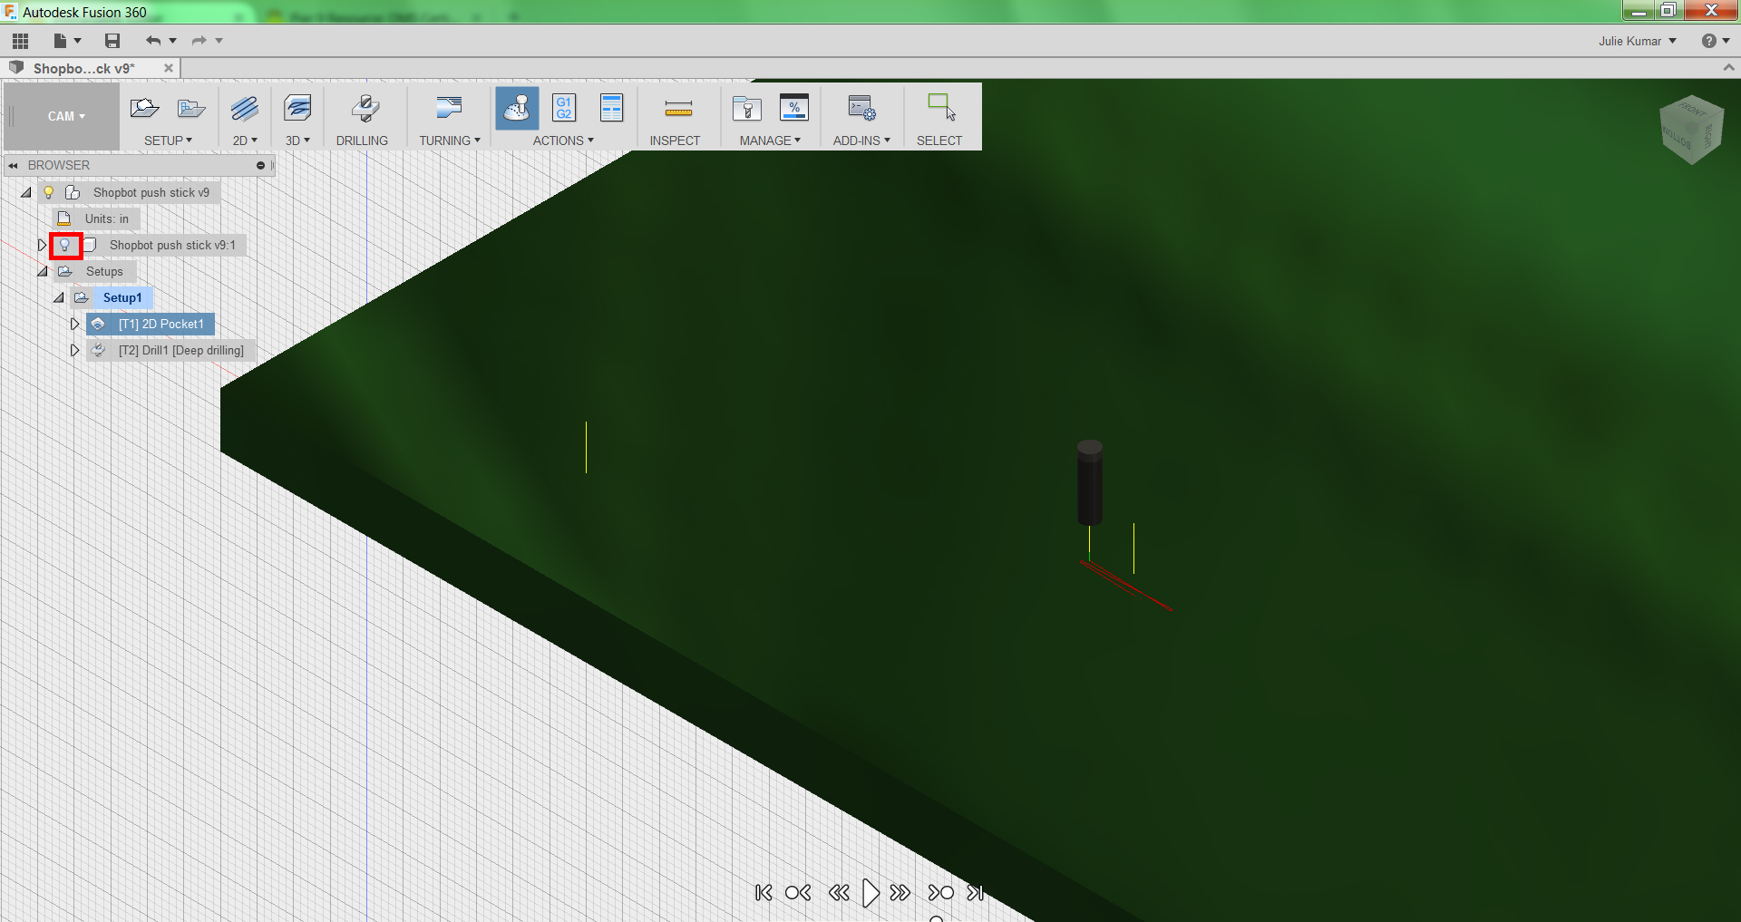Select the Setup1 tree item
Screen dimensions: 1741x922
click(x=122, y=298)
